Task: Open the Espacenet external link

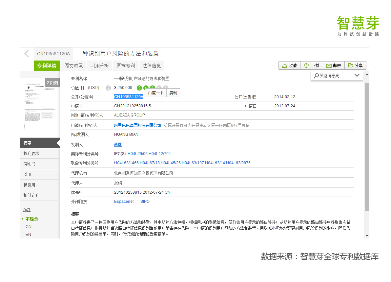Action: [x=124, y=202]
